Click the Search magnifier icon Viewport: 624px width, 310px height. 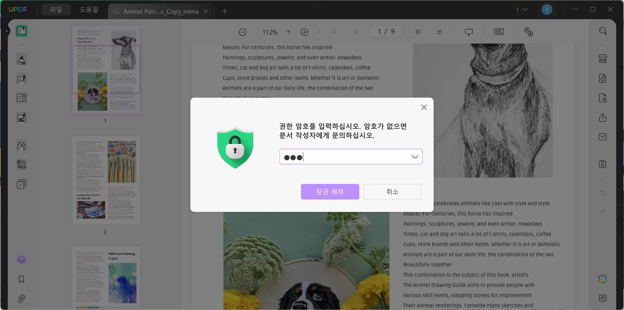point(603,31)
